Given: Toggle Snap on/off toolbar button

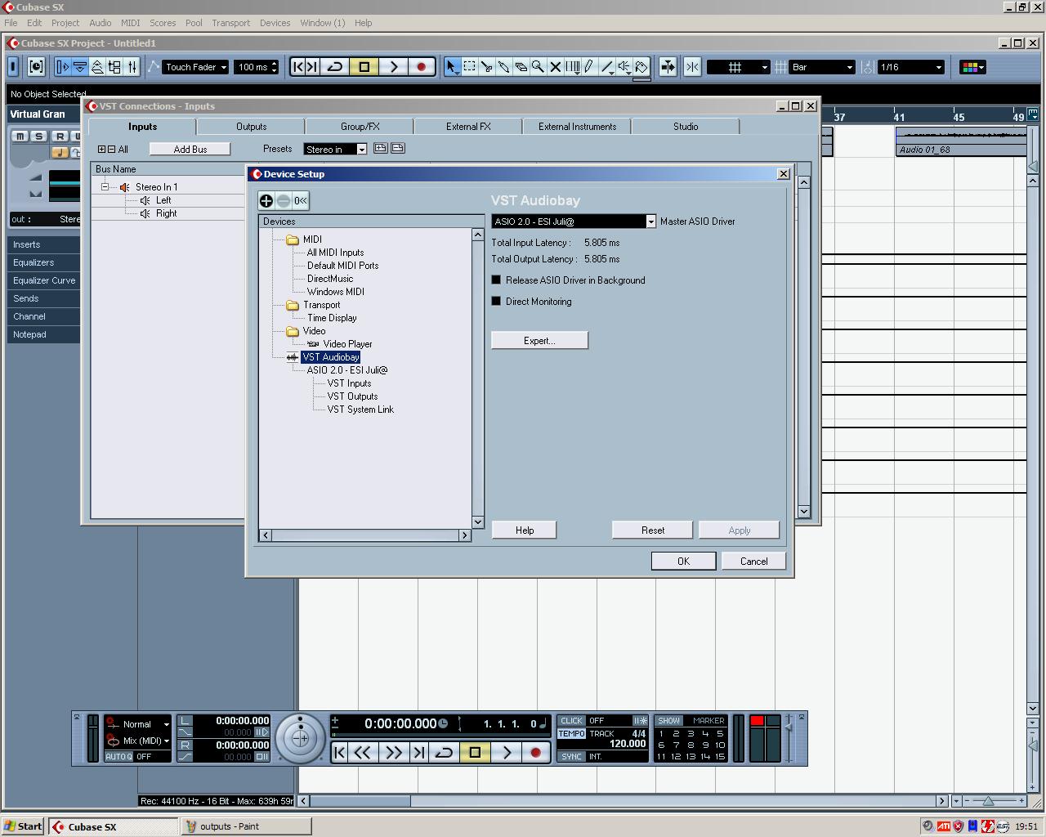Looking at the screenshot, I should click(x=692, y=67).
